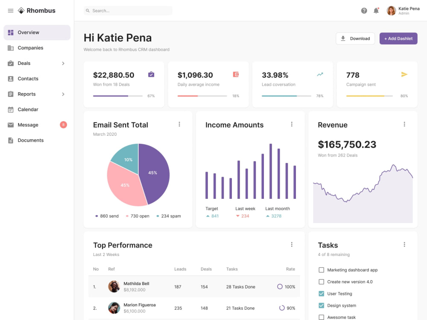Image resolution: width=427 pixels, height=320 pixels.
Task: Select Contacts from the sidebar
Action: pyautogui.click(x=37, y=79)
